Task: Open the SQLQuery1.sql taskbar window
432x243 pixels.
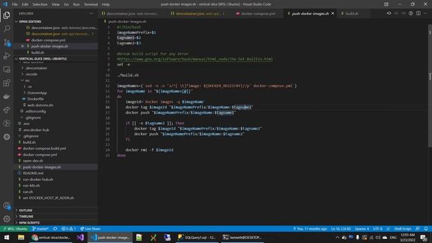Action: point(196,237)
